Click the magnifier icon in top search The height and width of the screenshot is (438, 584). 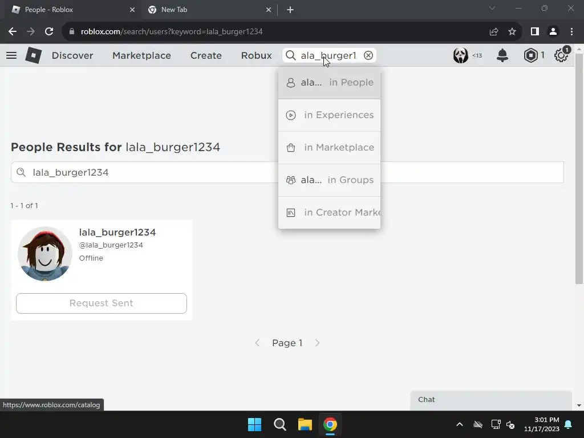(x=290, y=55)
